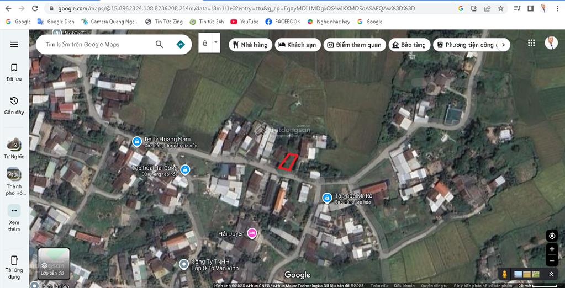565x288 pixels.
Task: Select the Nhà hàng category chip
Action: pyautogui.click(x=250, y=45)
